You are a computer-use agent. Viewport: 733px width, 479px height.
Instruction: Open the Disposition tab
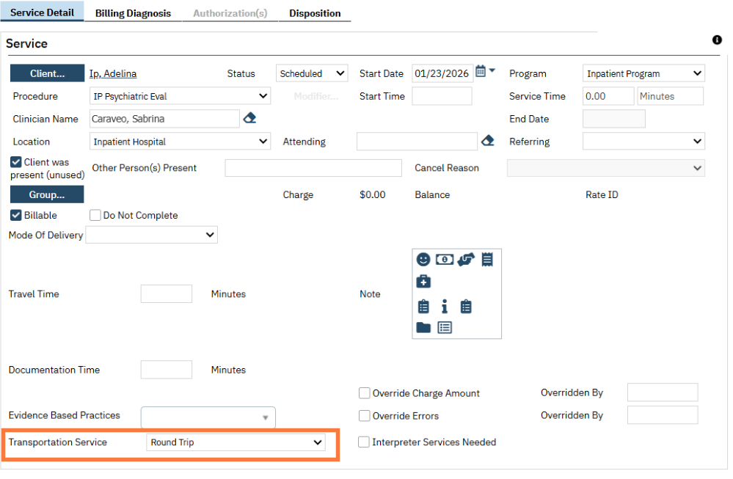point(315,13)
